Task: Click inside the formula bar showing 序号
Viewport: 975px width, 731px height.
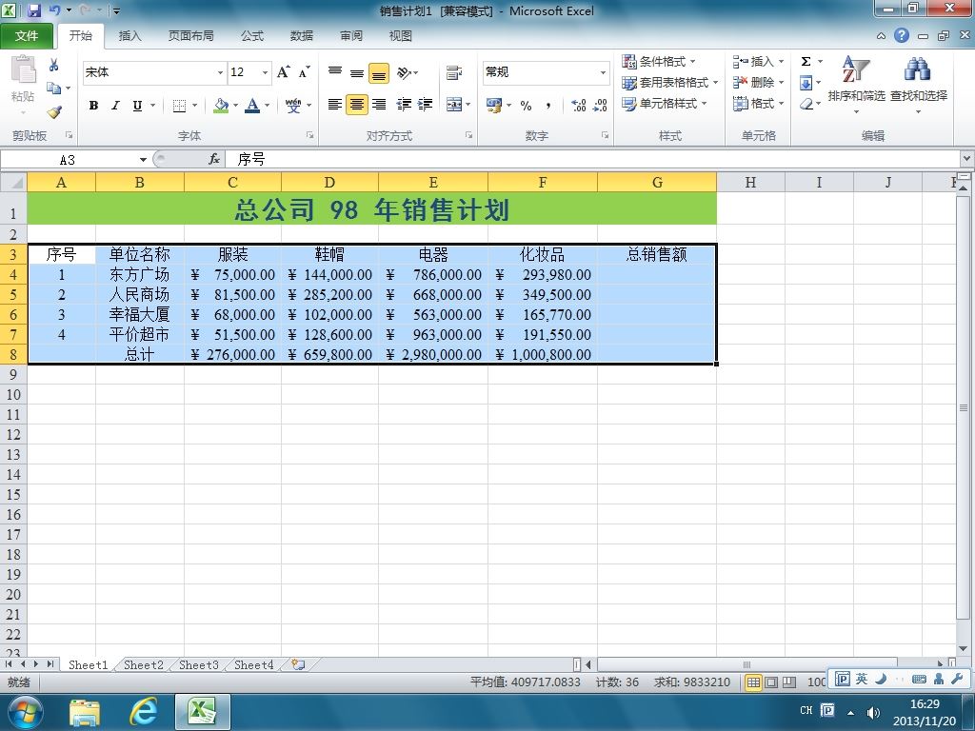Action: (x=590, y=160)
